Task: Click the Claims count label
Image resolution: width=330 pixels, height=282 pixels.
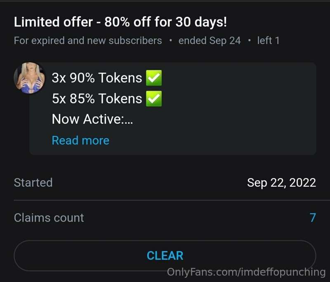Action: [49, 218]
